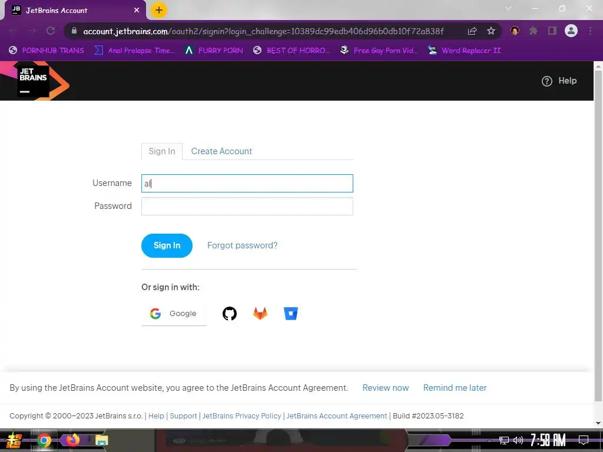
Task: Toggle the browser side panel icon
Action: pos(552,31)
